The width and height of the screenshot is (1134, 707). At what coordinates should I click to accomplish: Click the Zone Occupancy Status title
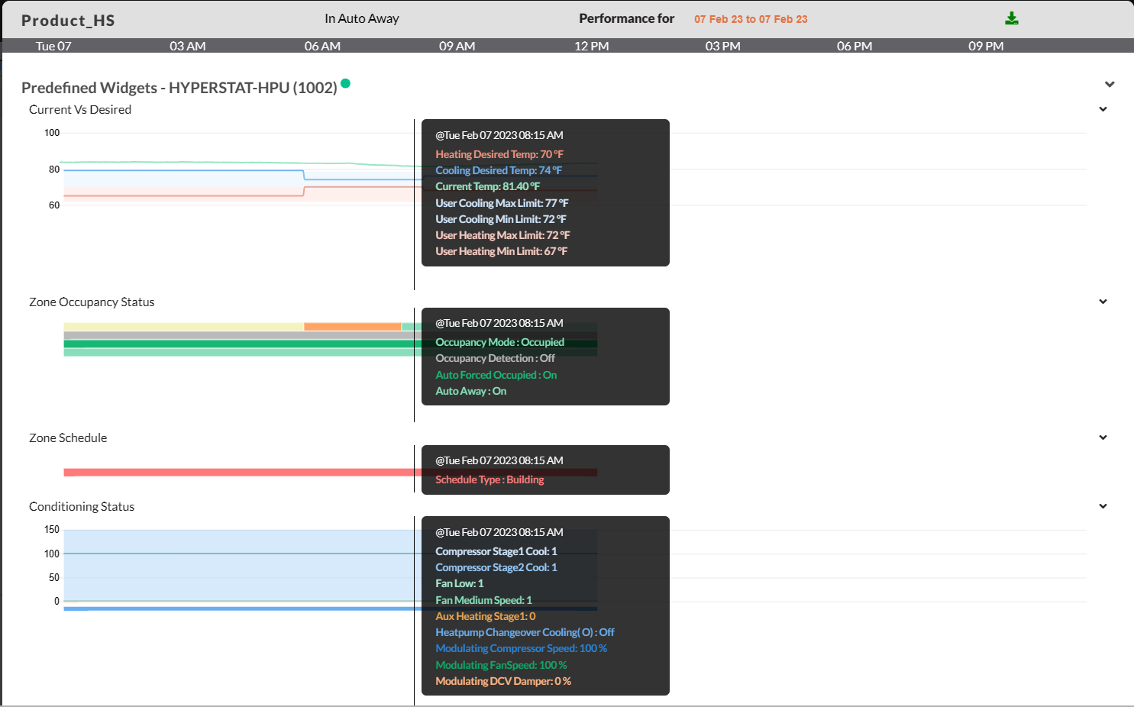pos(92,302)
